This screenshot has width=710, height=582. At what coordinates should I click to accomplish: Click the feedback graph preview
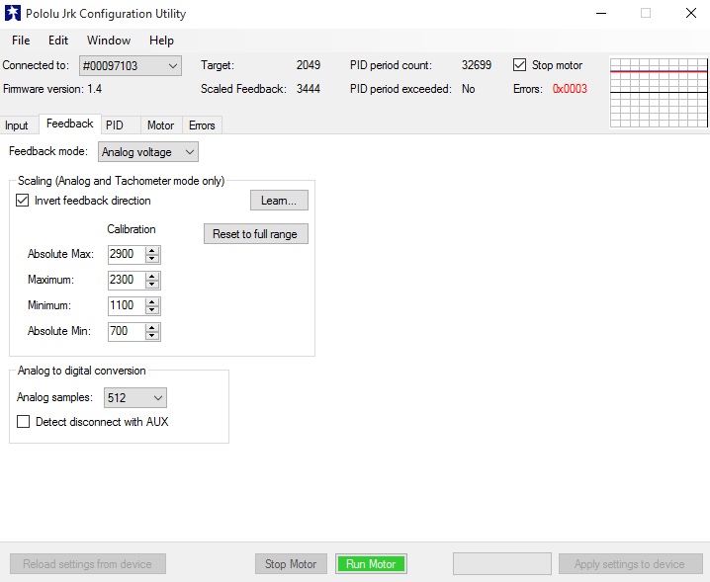pyautogui.click(x=659, y=92)
